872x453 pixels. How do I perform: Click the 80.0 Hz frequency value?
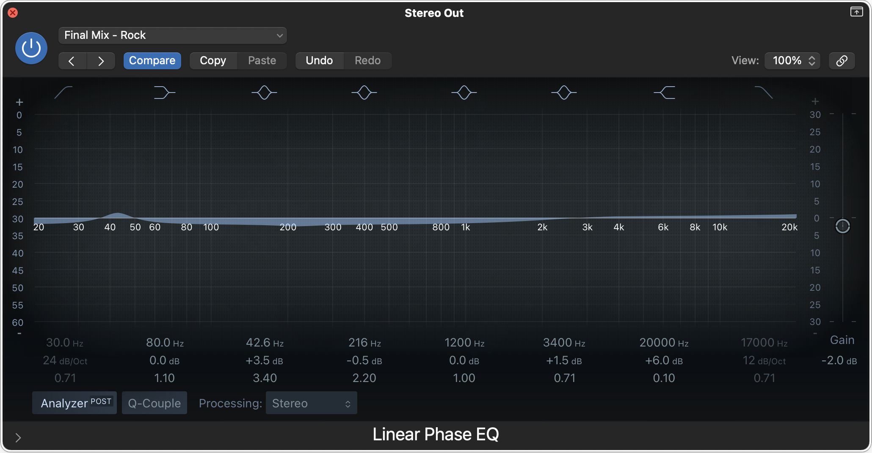pos(165,343)
